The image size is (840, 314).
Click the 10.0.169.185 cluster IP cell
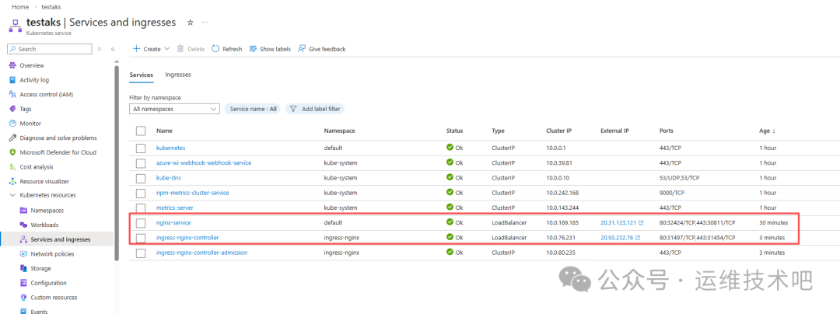(564, 222)
